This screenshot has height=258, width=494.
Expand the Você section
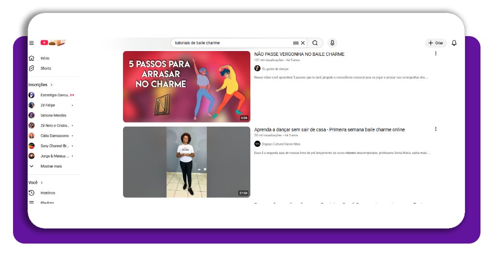coord(36,182)
